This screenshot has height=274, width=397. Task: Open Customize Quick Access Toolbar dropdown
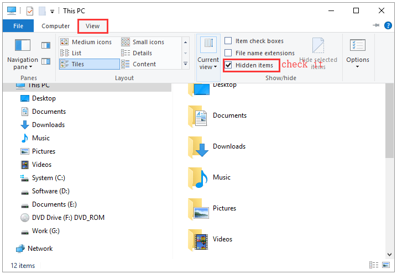coord(52,12)
